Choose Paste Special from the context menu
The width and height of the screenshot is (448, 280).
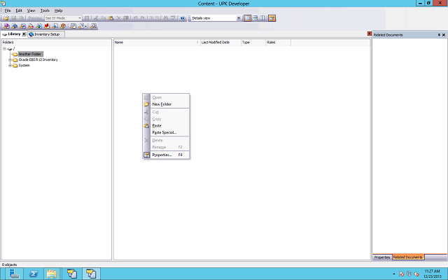(x=166, y=132)
